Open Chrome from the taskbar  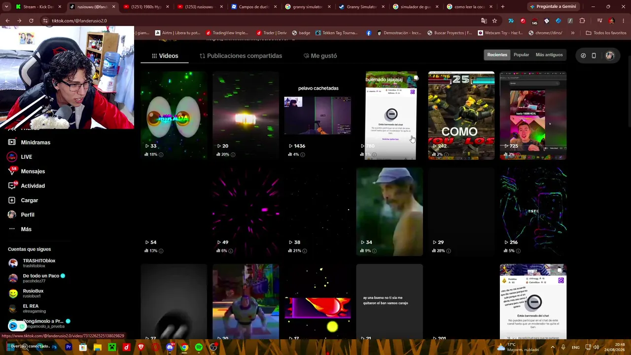coord(184,347)
